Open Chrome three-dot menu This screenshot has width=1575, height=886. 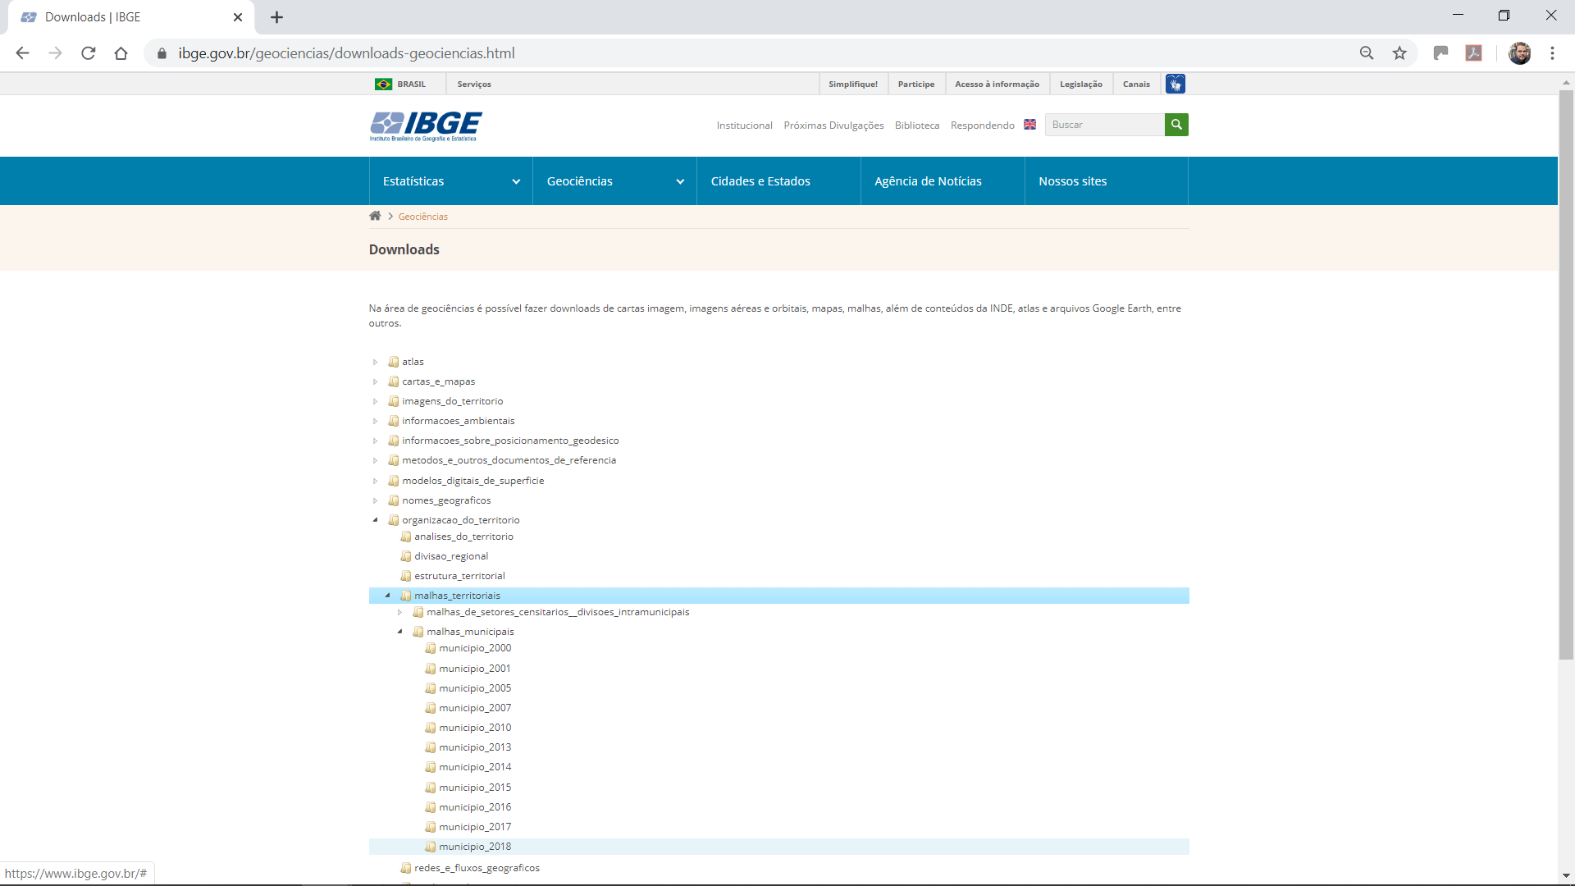point(1552,53)
